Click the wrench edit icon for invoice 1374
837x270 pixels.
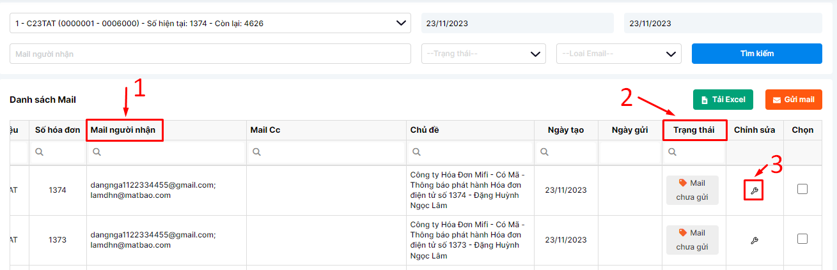(754, 190)
